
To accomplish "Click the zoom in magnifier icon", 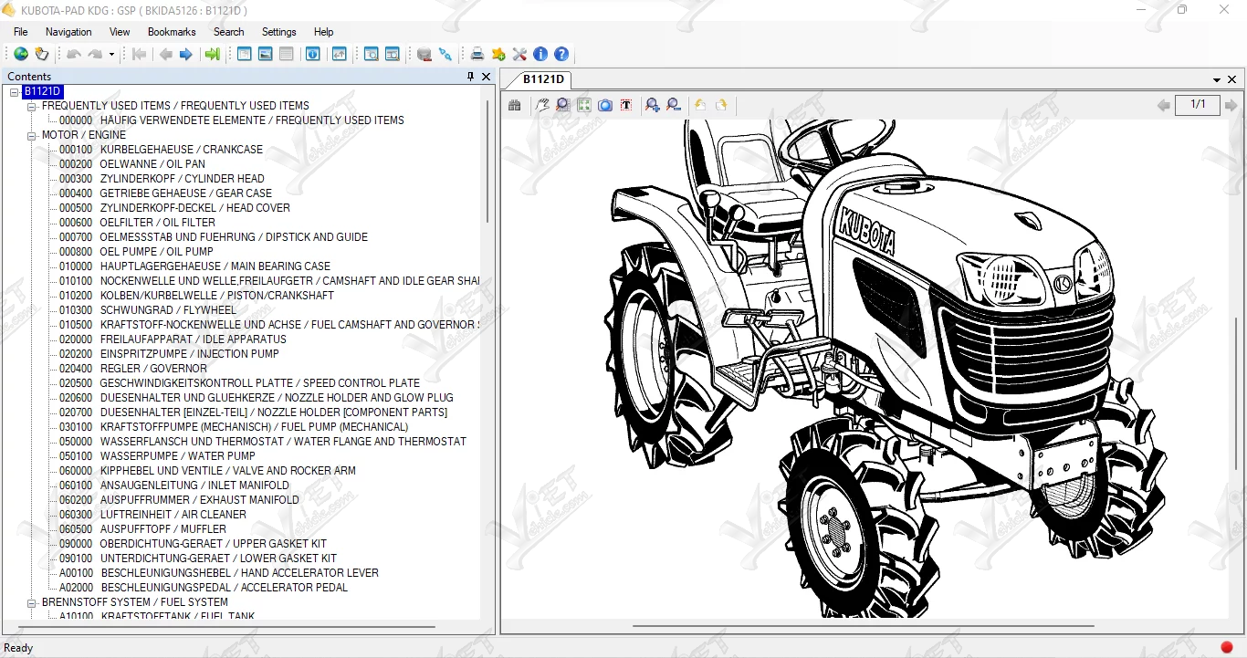I will pyautogui.click(x=652, y=106).
